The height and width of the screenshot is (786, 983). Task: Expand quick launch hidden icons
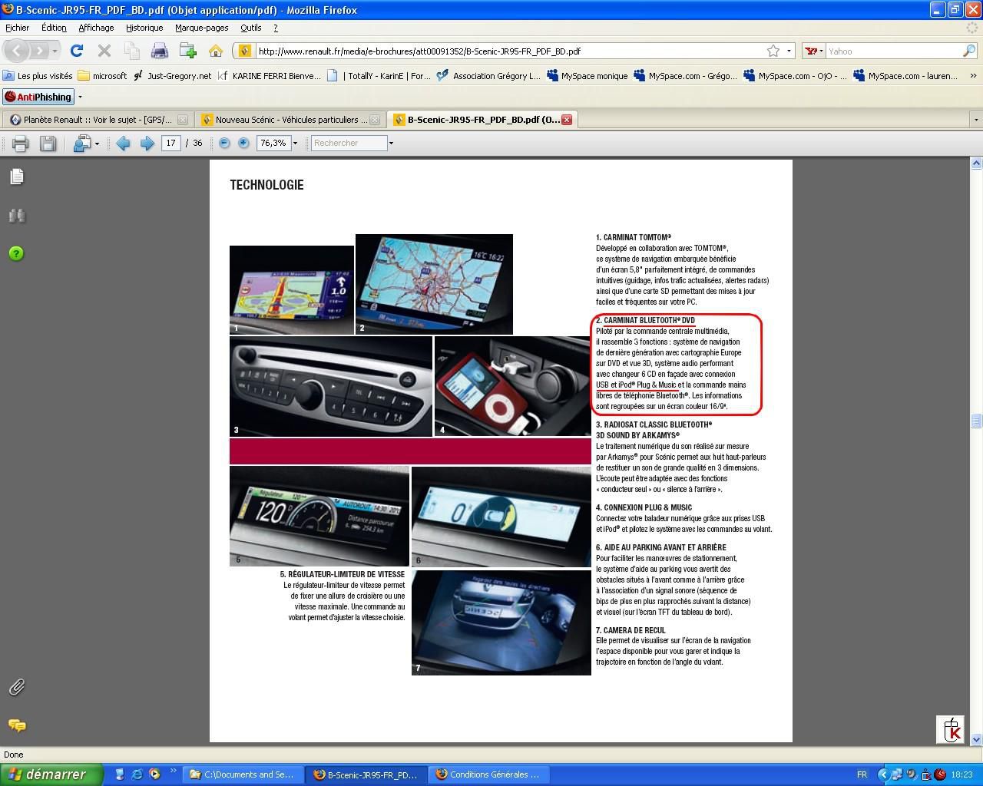(x=173, y=771)
